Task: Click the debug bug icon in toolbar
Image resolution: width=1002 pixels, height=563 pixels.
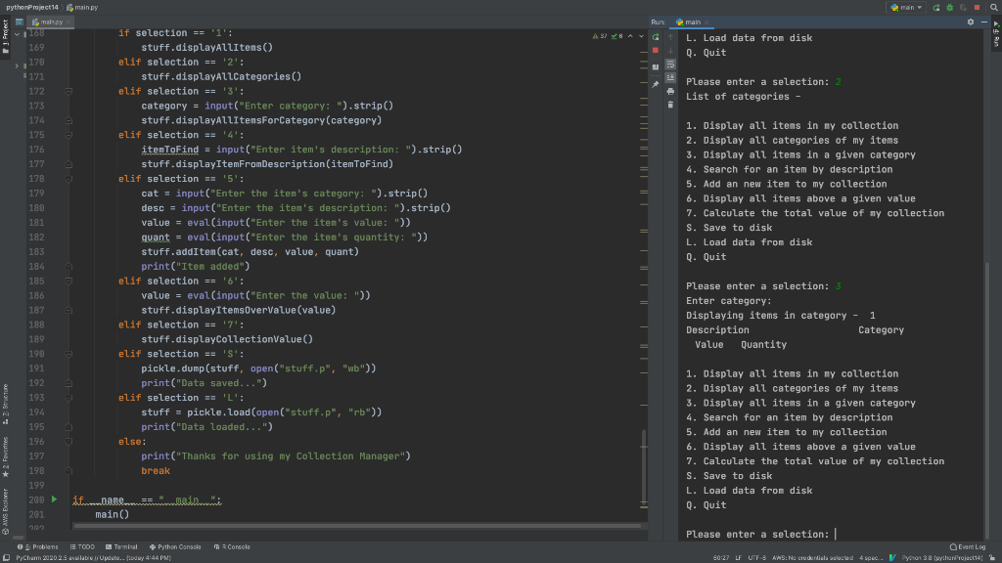Action: click(949, 7)
